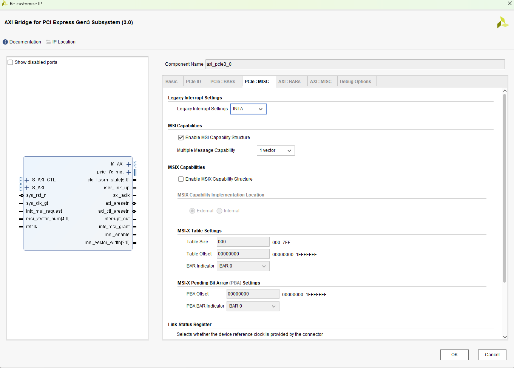The image size is (514, 368).
Task: Select the PCIe : MISC tab
Action: (x=257, y=82)
